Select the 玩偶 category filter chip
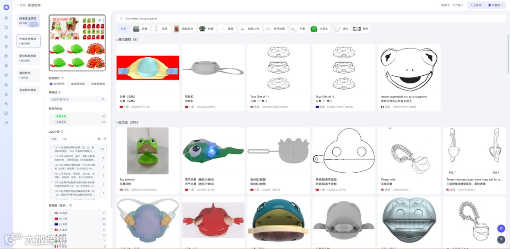Viewport: 510px width, 249px height. [x=207, y=29]
